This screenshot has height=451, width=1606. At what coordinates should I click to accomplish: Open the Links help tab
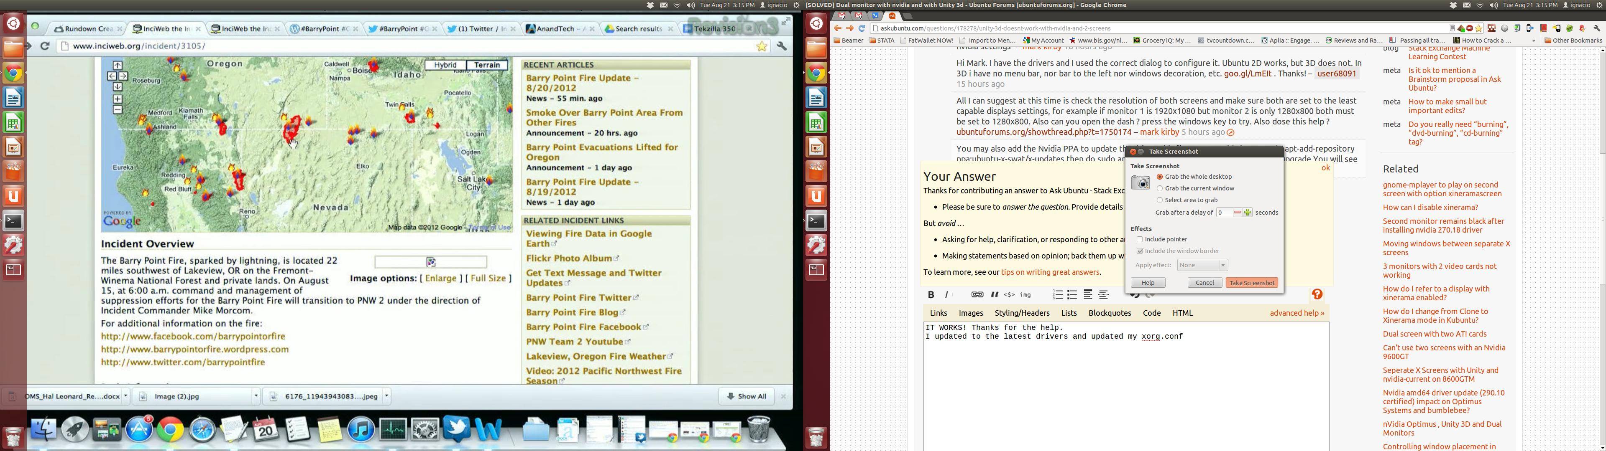click(x=938, y=313)
